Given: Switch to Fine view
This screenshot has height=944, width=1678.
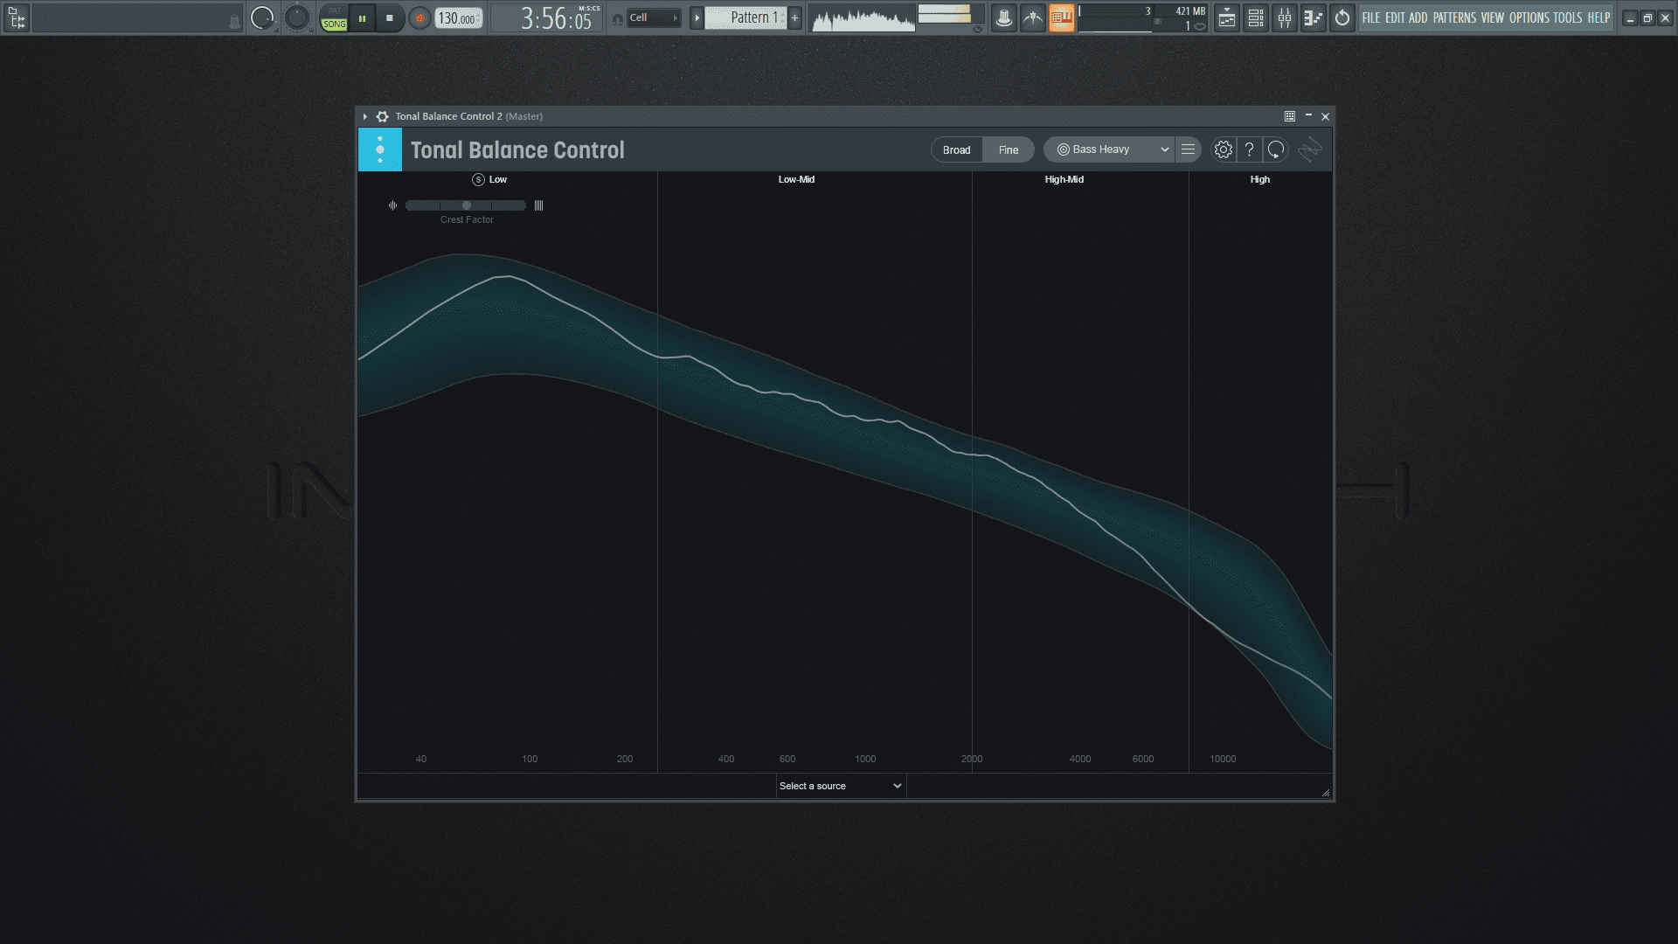Looking at the screenshot, I should 1009,149.
